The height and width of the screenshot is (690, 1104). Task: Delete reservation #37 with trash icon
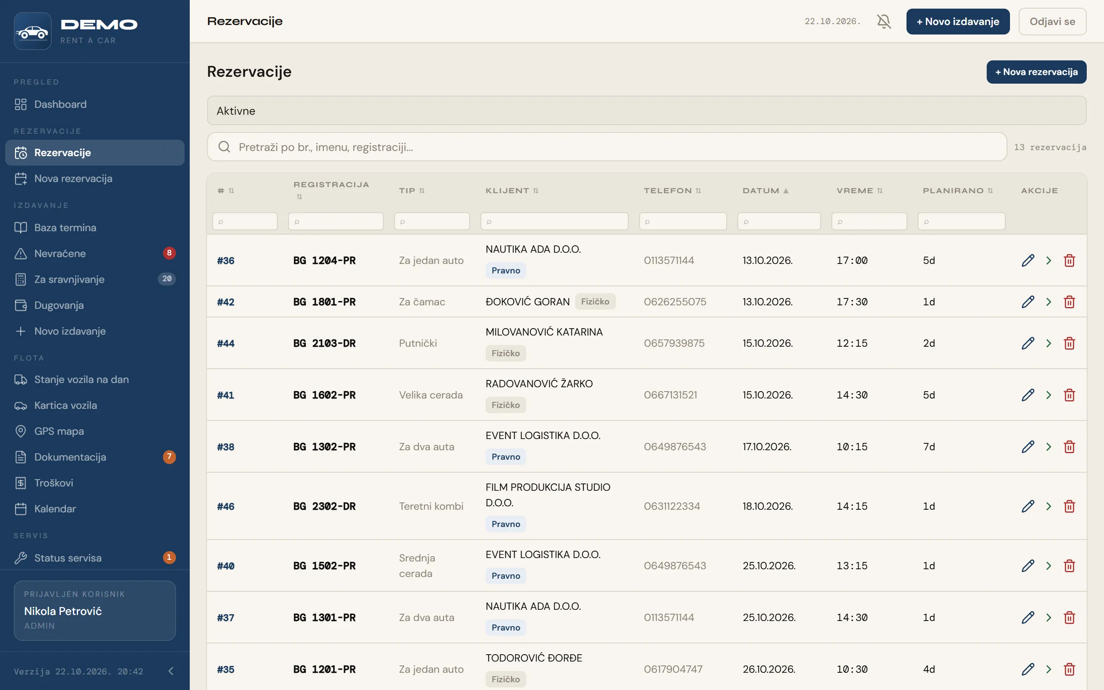pos(1069,618)
